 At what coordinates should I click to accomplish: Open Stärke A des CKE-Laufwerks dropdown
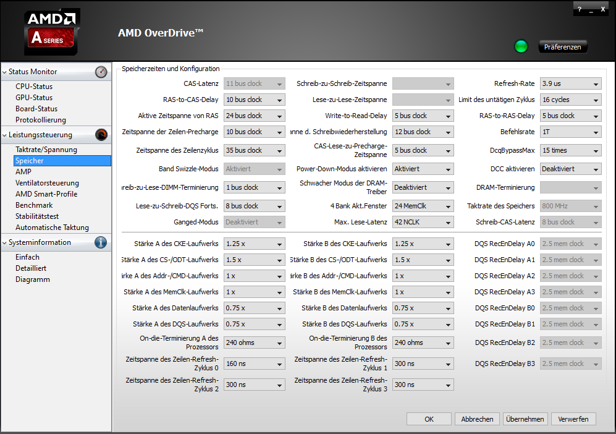coord(254,244)
